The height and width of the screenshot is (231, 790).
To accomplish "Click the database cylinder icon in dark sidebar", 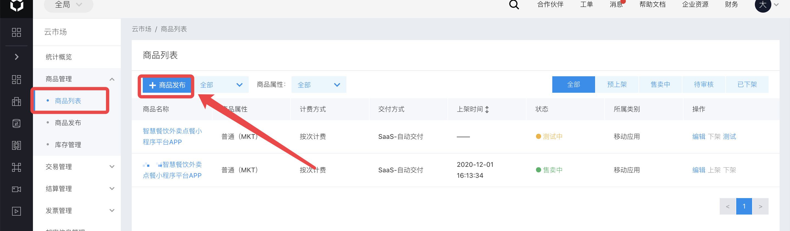I will [x=16, y=123].
